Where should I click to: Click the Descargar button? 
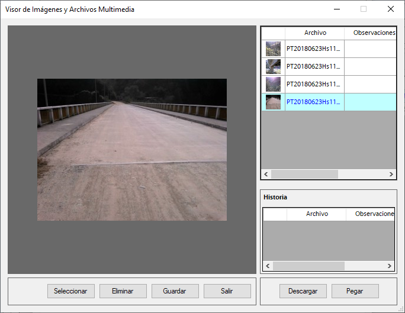click(x=303, y=291)
